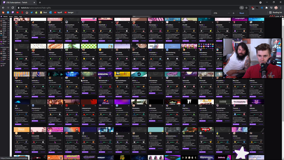Open the Reddit bookmark icon
Viewport: 284px width, 160px height.
point(3,12)
